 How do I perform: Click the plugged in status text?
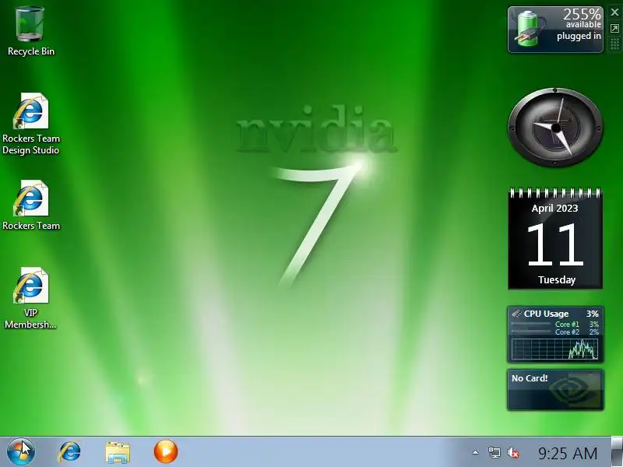579,36
